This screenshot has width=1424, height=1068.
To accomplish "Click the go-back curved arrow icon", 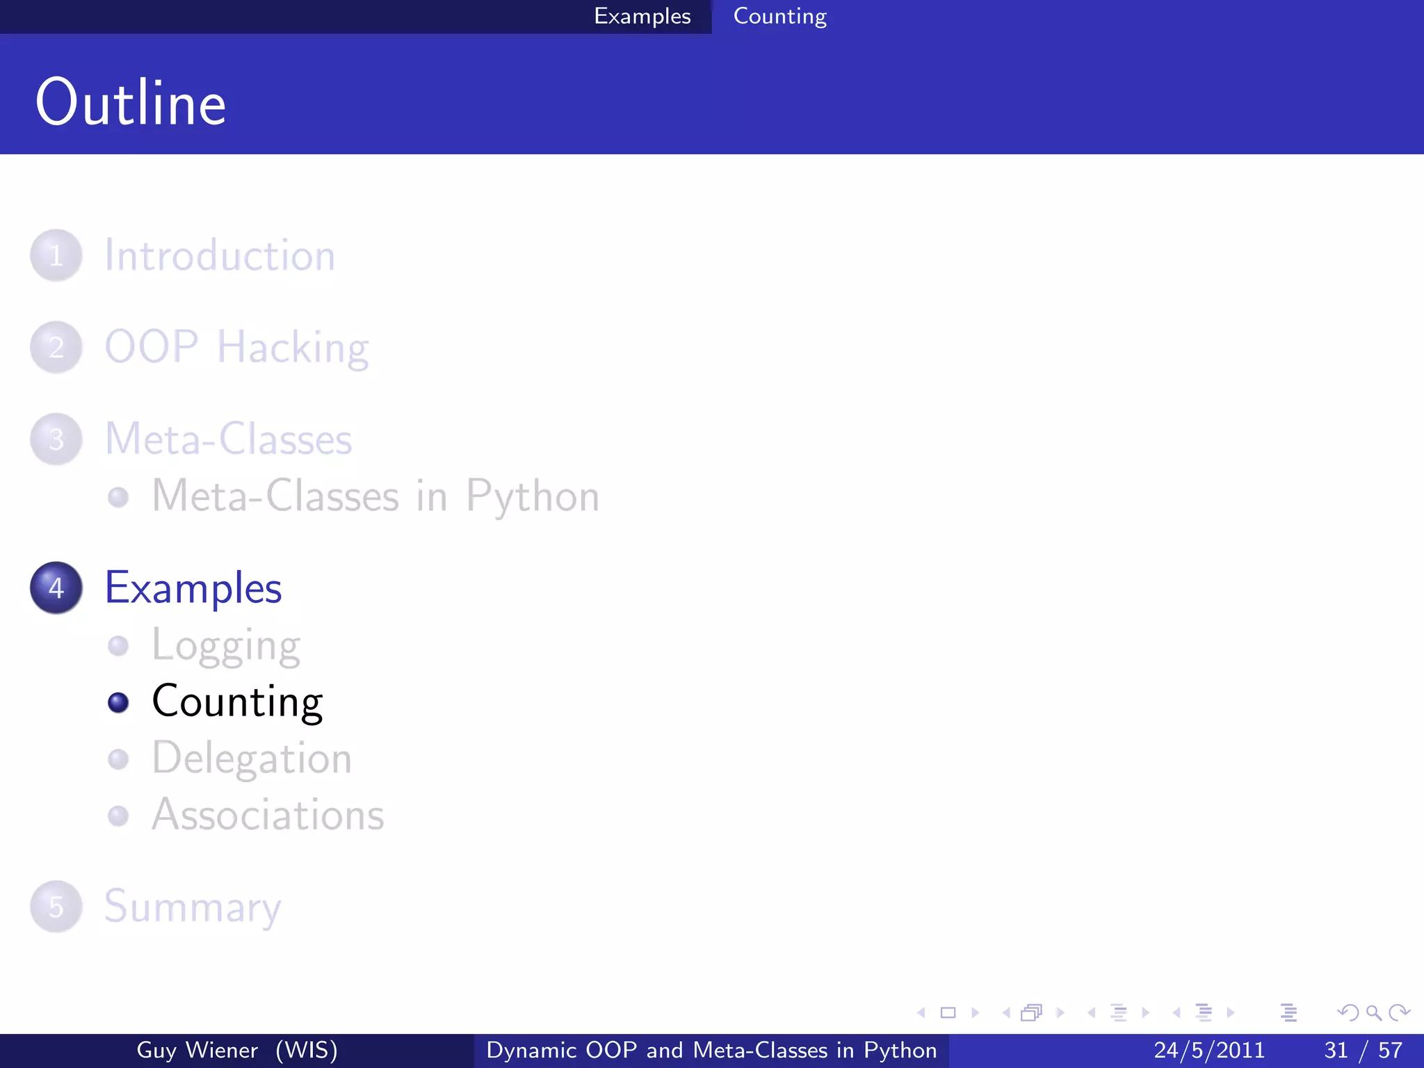I will (1348, 1013).
